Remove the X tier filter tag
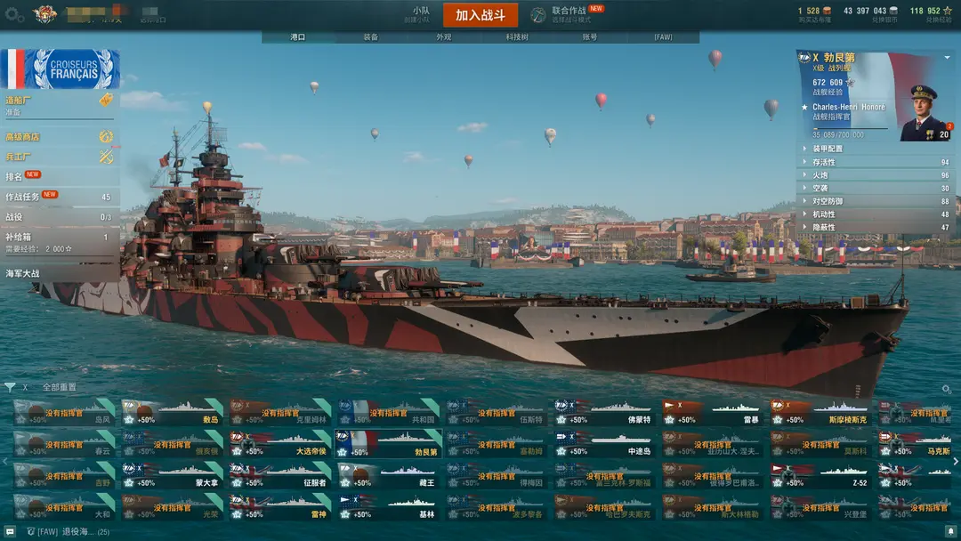This screenshot has height=541, width=961. 25,387
